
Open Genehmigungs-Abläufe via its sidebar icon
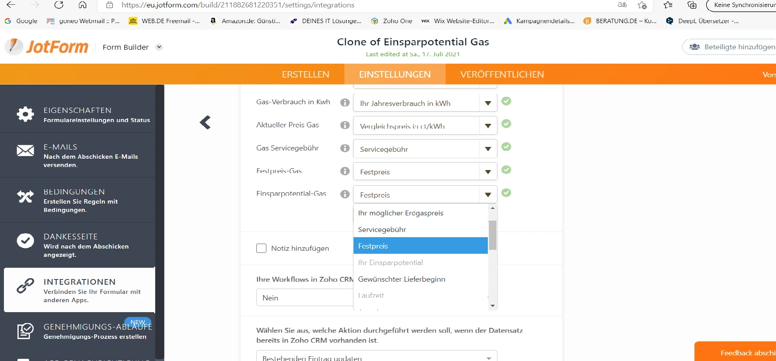25,331
